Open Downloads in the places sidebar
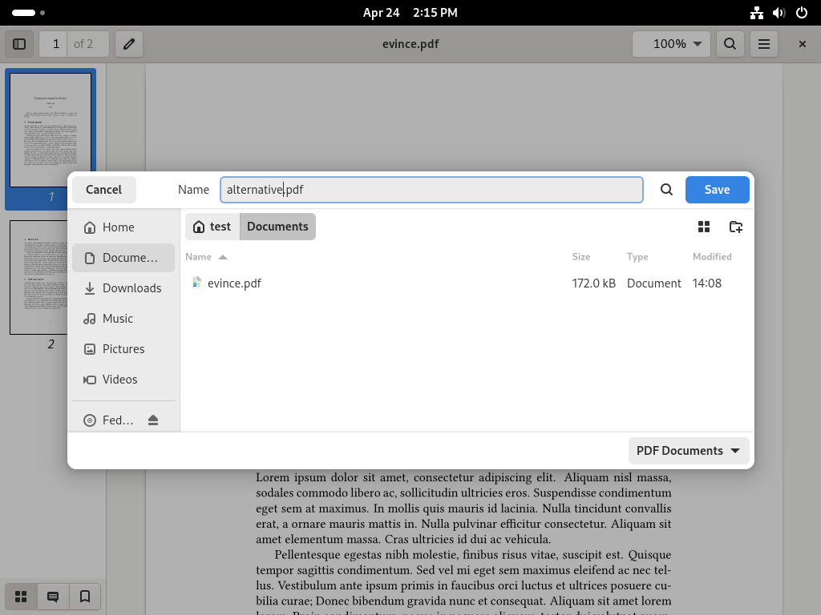The image size is (821, 615). (123, 288)
